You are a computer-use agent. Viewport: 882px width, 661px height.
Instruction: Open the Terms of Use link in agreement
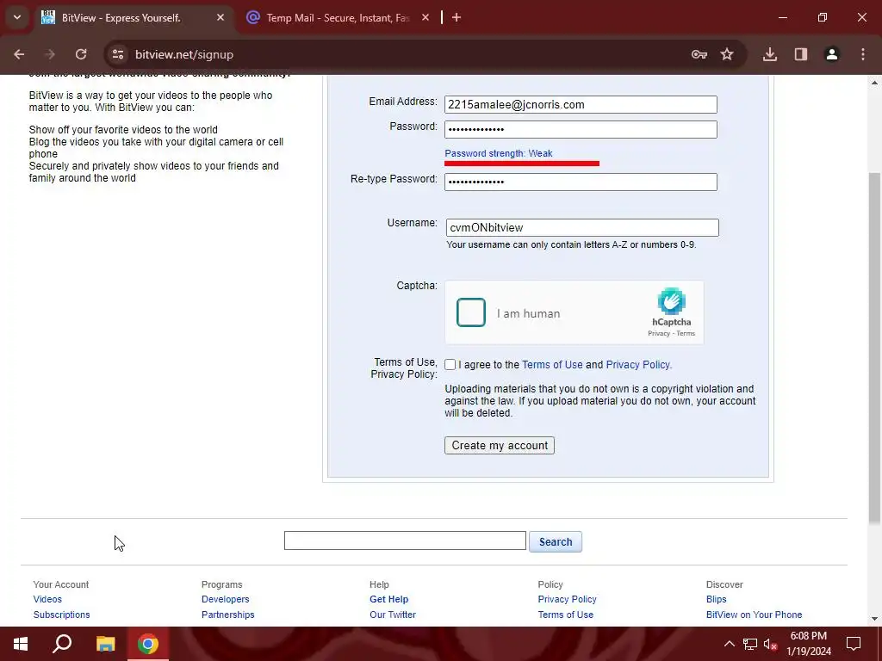point(552,365)
